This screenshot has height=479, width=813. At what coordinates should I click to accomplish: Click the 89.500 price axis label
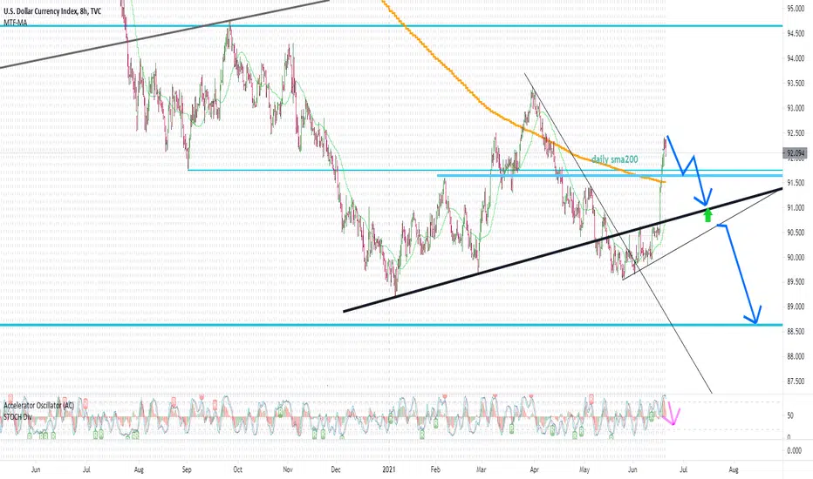pos(796,281)
